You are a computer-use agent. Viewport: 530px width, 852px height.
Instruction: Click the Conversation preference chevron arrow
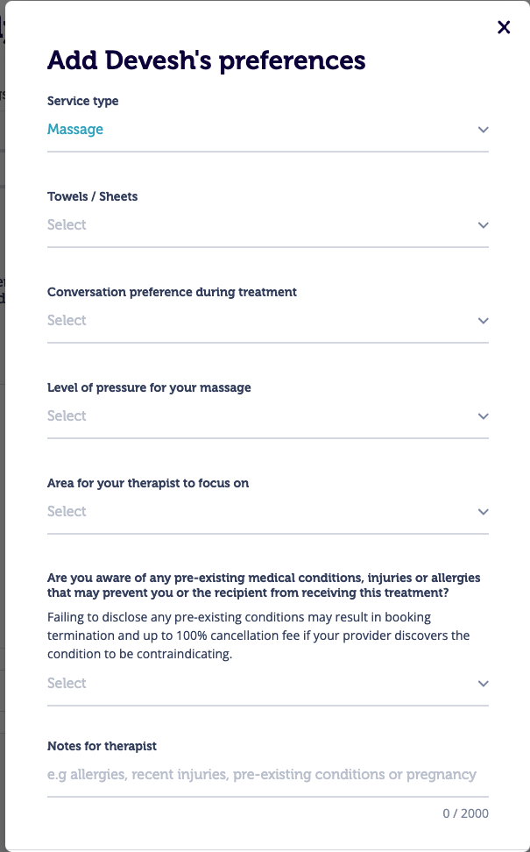(483, 321)
